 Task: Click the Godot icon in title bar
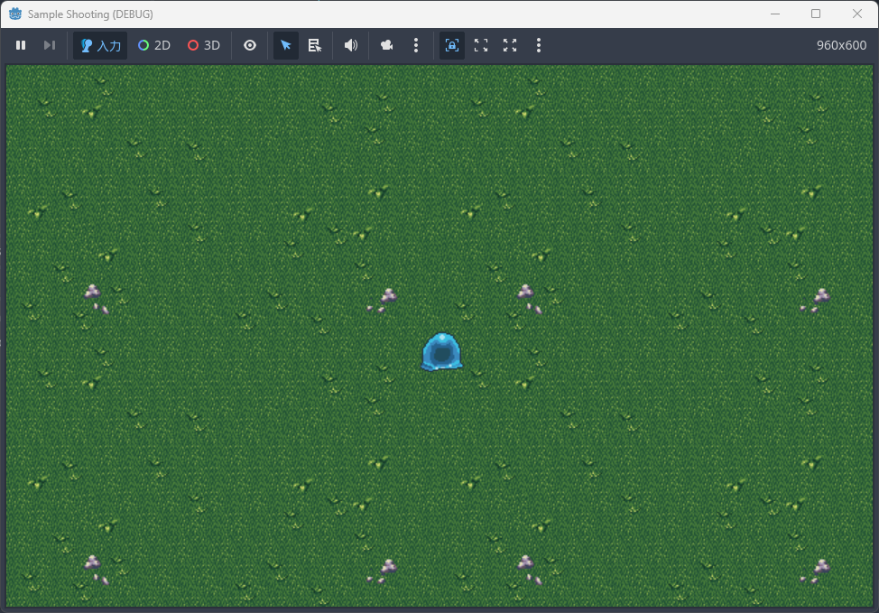(x=15, y=14)
